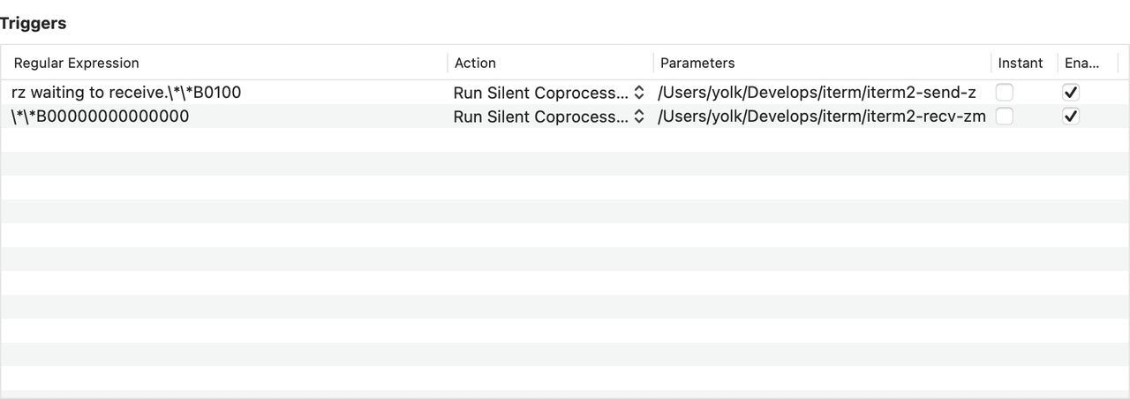Uncheck Enabled for the rz waiting trigger
Screen dimensions: 1130x399
[x=1071, y=92]
